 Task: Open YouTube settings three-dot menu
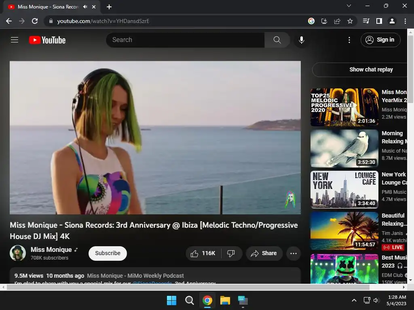click(349, 40)
